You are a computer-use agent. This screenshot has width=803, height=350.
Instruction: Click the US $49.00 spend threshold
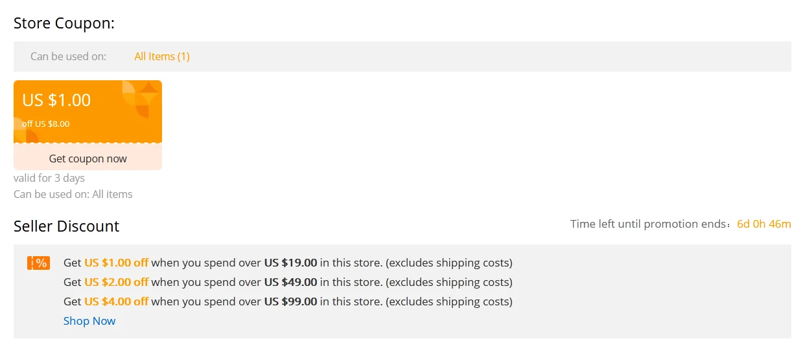(290, 282)
